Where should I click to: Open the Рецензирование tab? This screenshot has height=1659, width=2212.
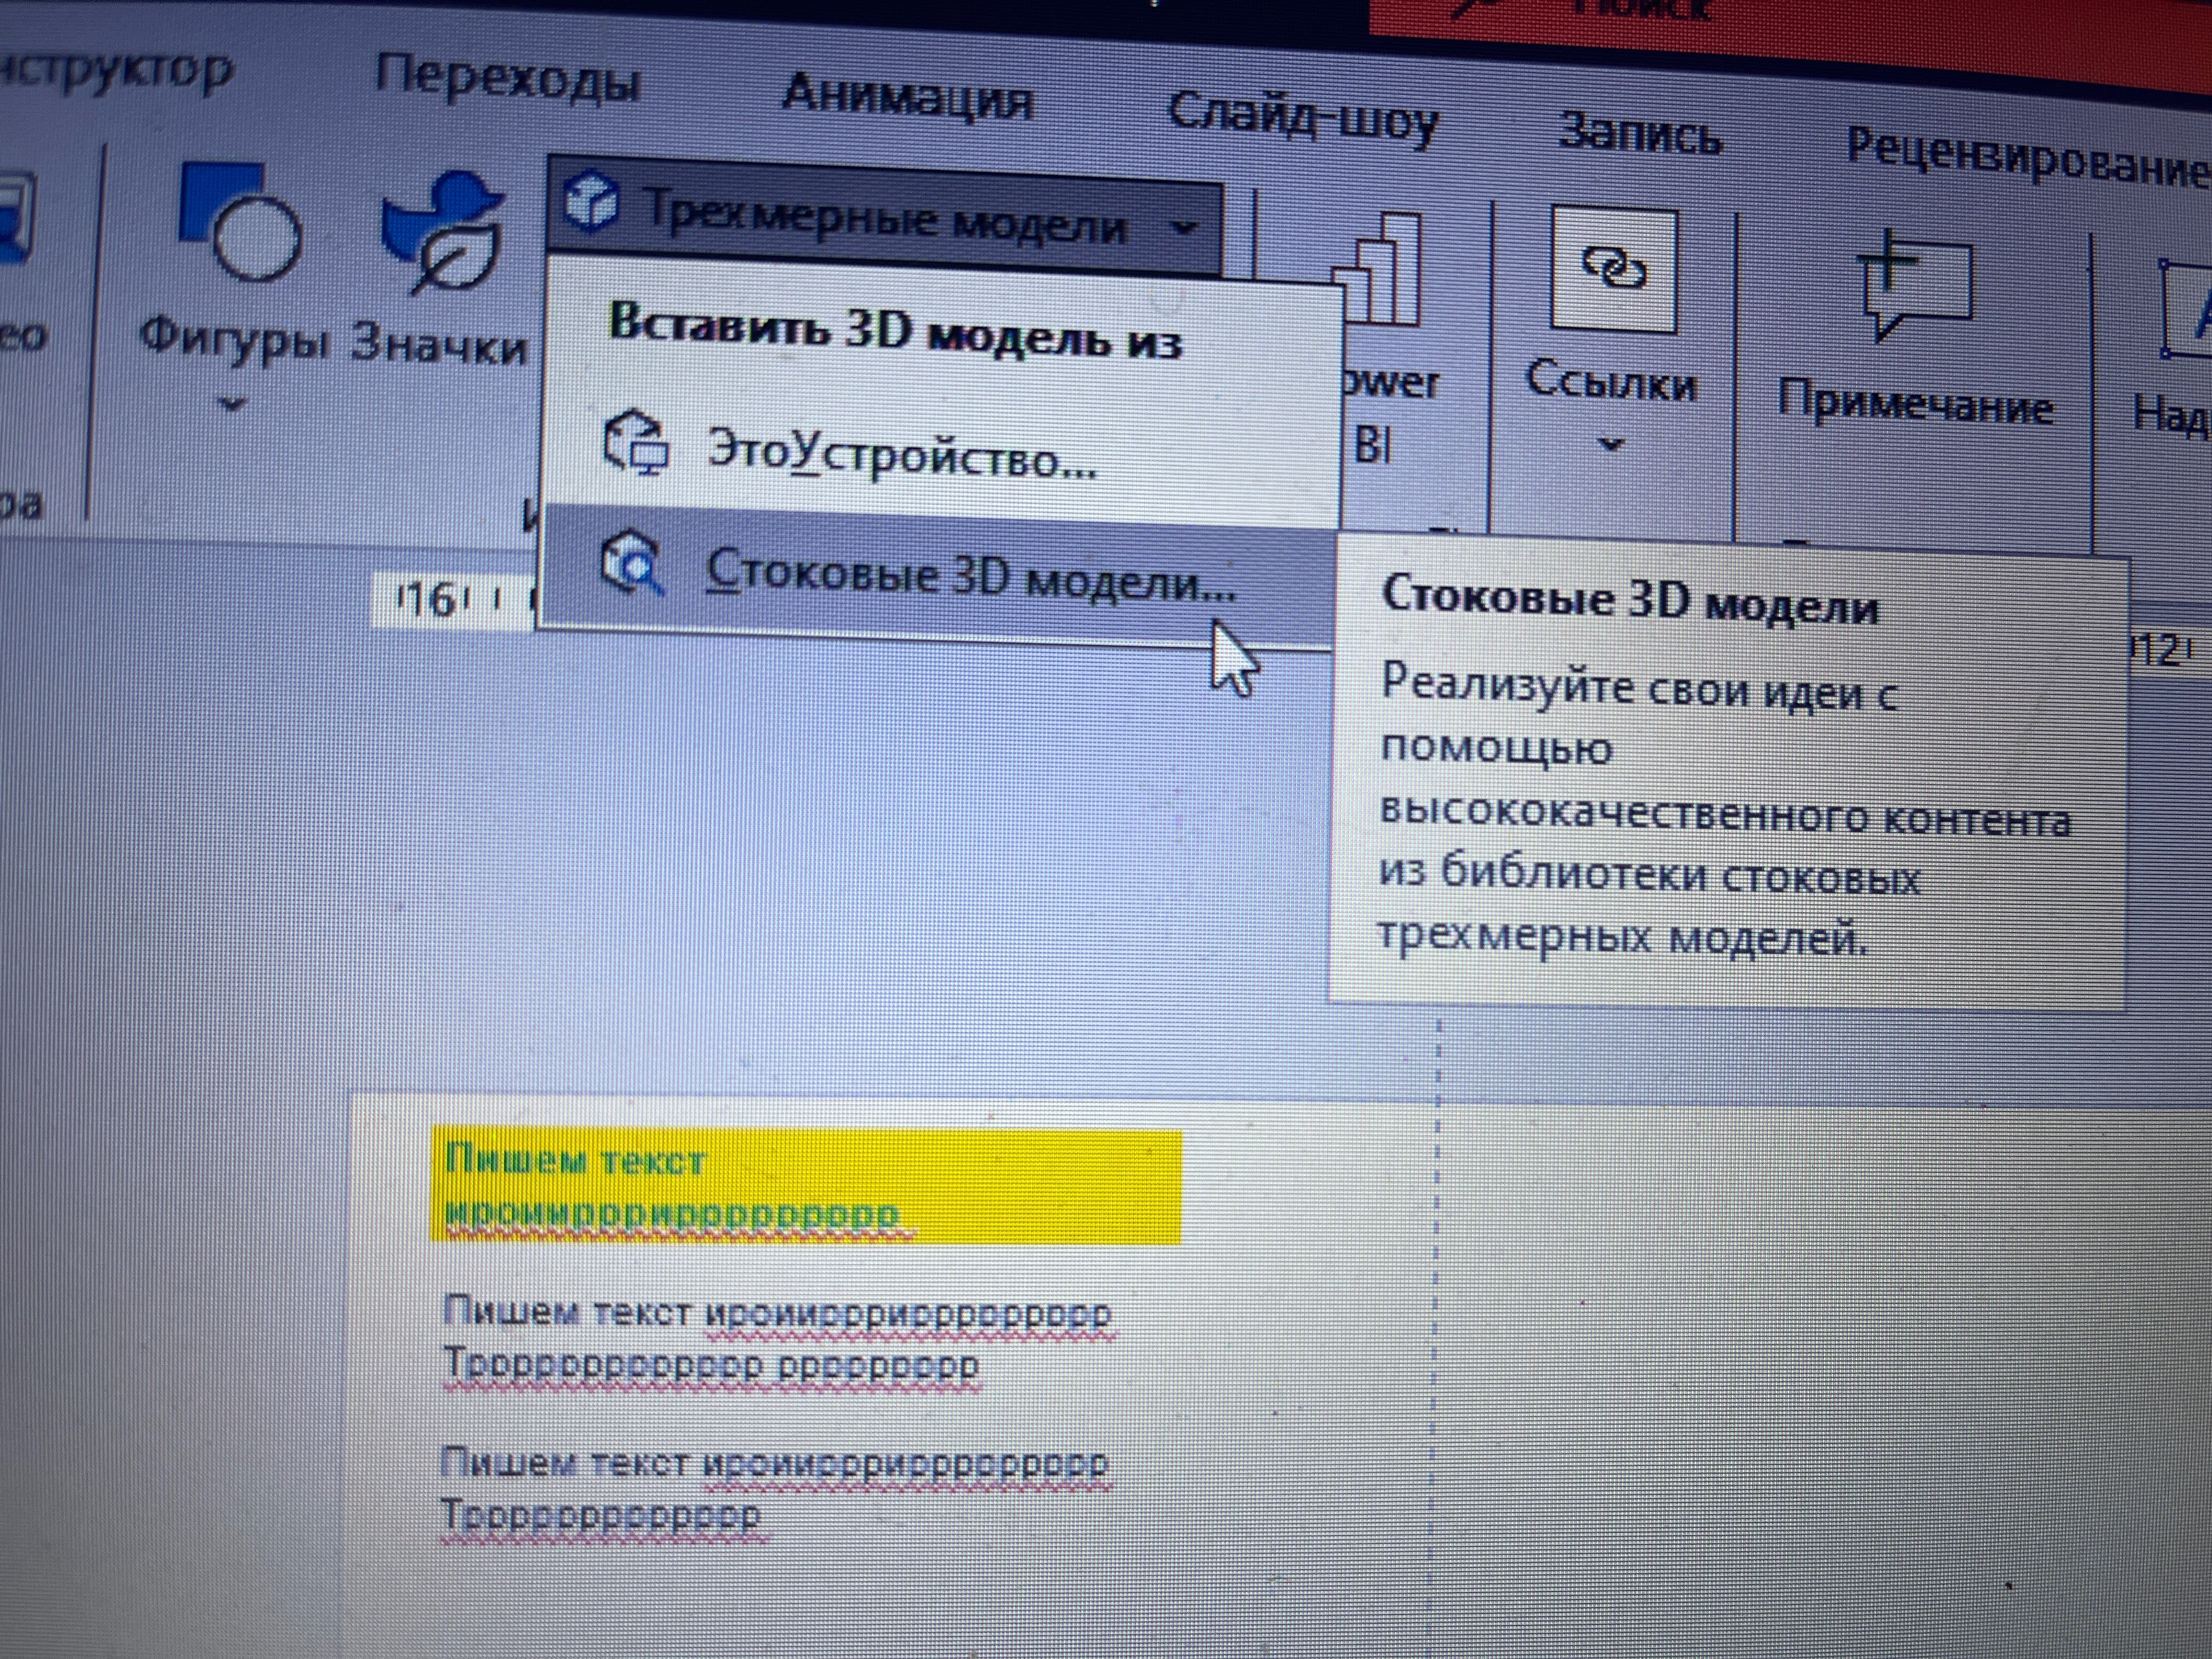click(x=2028, y=158)
